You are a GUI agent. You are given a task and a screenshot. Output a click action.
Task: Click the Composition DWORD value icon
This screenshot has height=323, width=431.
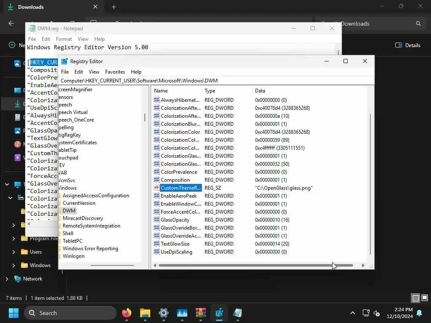click(x=157, y=180)
